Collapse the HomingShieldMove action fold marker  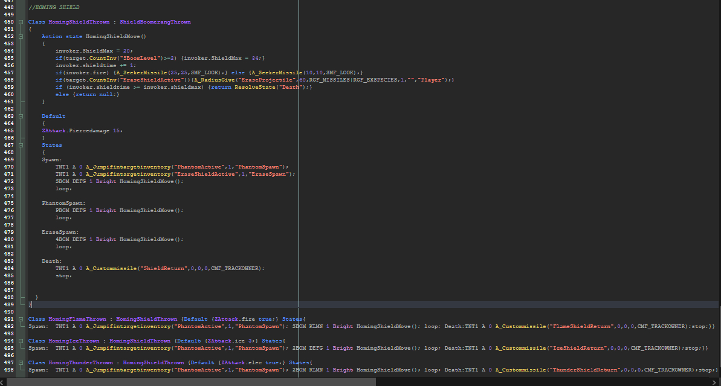coord(21,36)
